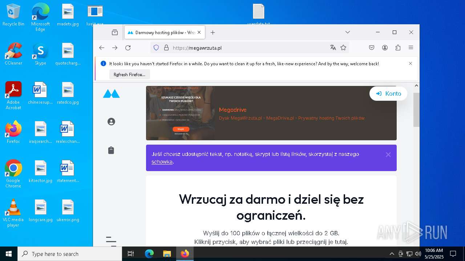Viewport: 465px width, 261px height.
Task: Select userdata.txt file on desktop
Action: pyautogui.click(x=259, y=15)
